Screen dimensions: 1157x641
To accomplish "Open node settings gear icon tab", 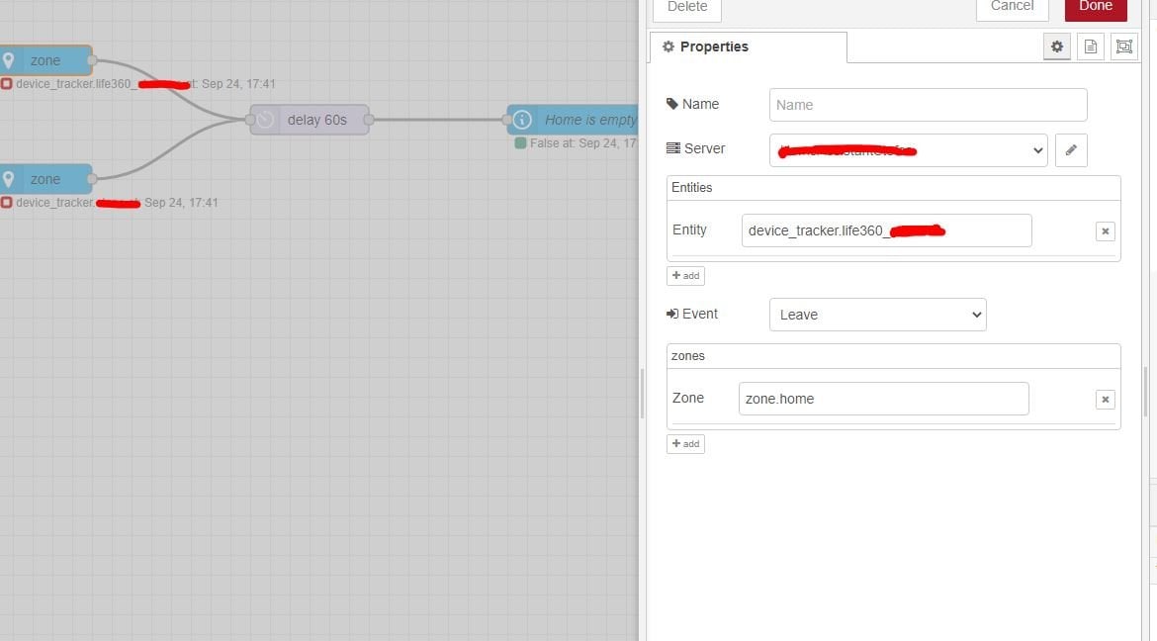I will [1057, 46].
